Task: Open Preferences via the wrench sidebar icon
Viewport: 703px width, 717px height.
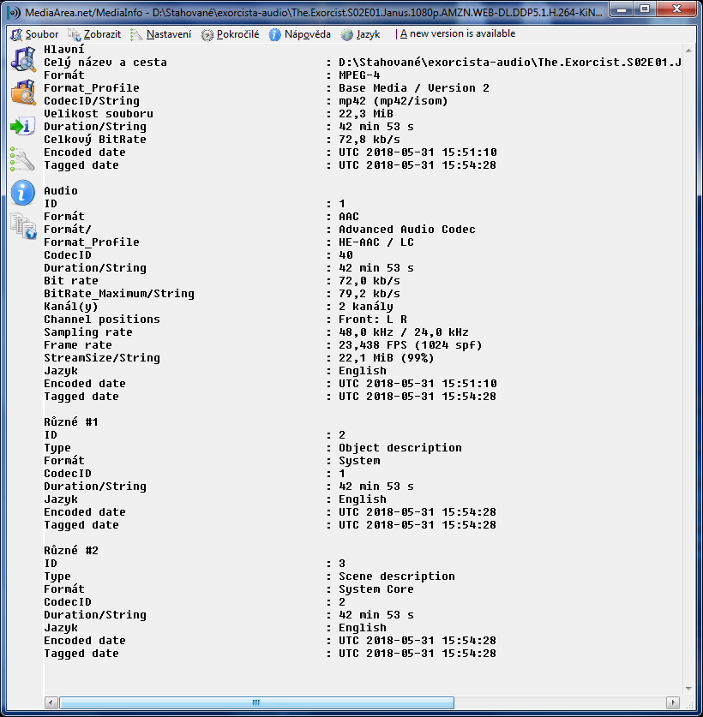Action: [x=21, y=158]
